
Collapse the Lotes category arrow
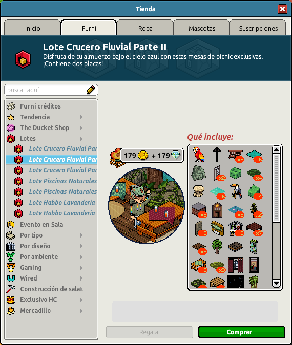pos(81,139)
